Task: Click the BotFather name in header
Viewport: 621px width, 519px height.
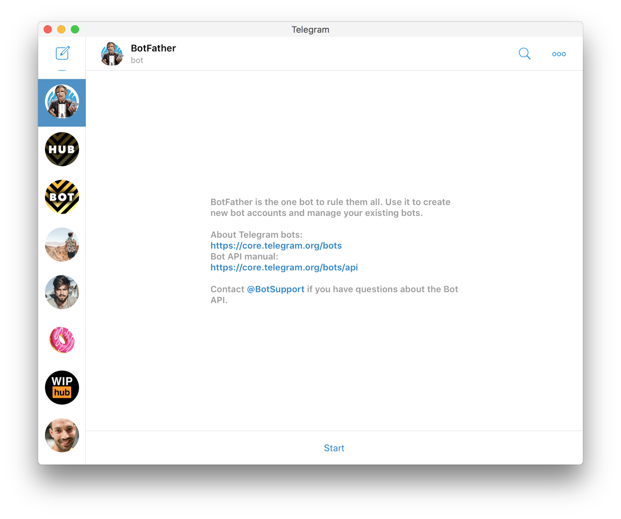Action: tap(153, 48)
